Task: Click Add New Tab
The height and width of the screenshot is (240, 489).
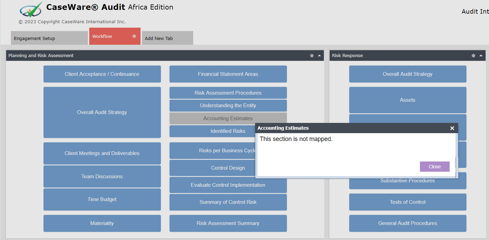Action: [x=168, y=38]
